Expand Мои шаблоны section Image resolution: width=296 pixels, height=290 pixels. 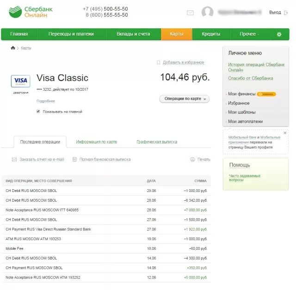[241, 112]
